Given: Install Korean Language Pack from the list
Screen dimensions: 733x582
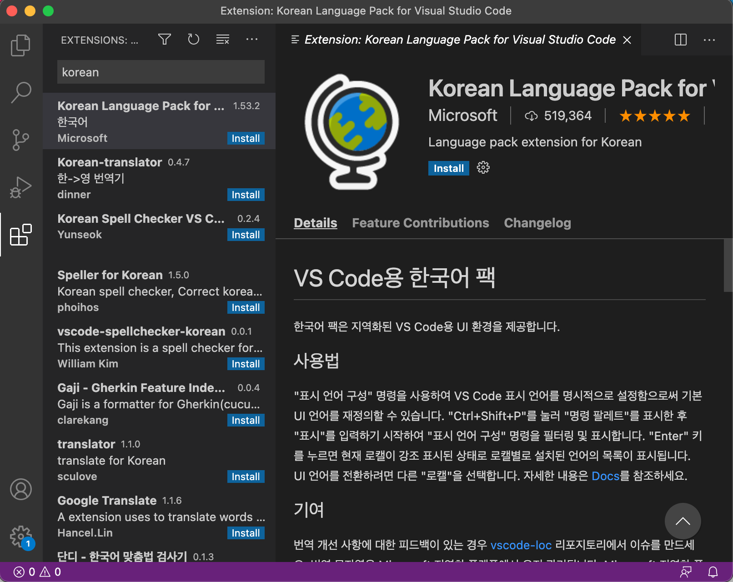Looking at the screenshot, I should coord(246,138).
